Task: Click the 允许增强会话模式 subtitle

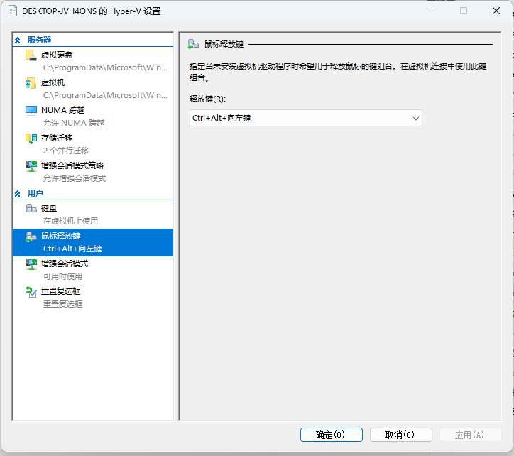Action: [x=75, y=178]
